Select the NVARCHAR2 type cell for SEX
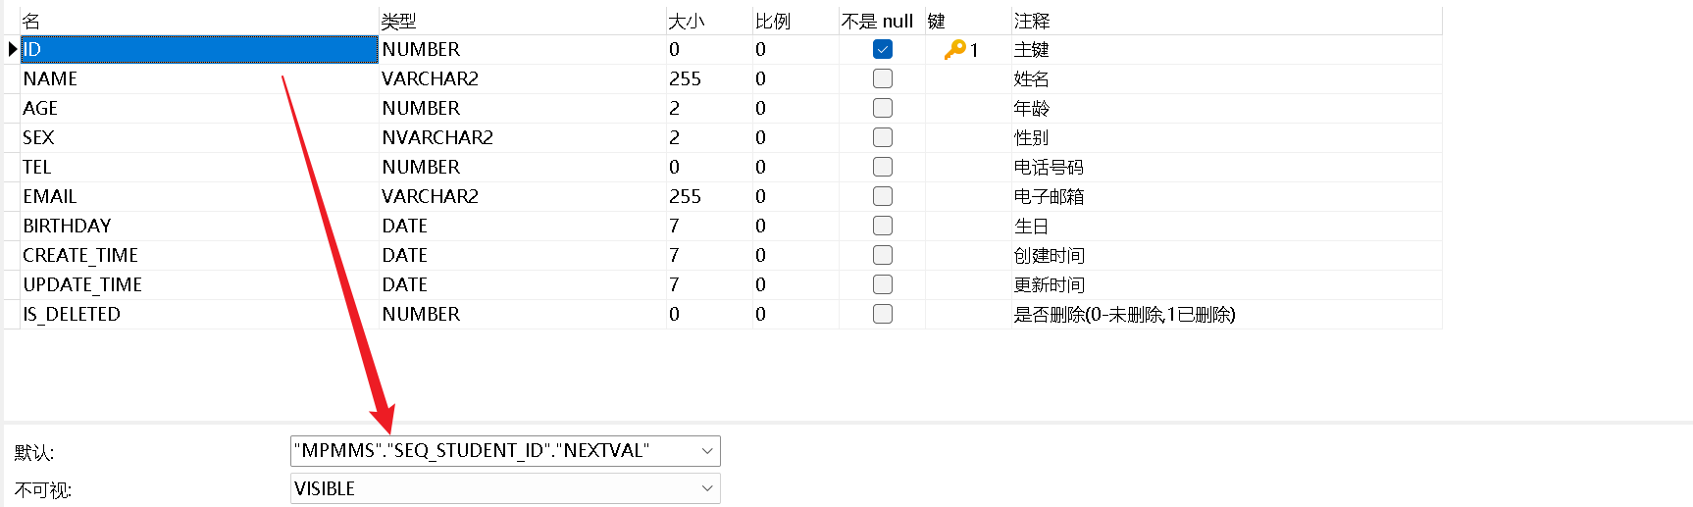 pyautogui.click(x=522, y=137)
